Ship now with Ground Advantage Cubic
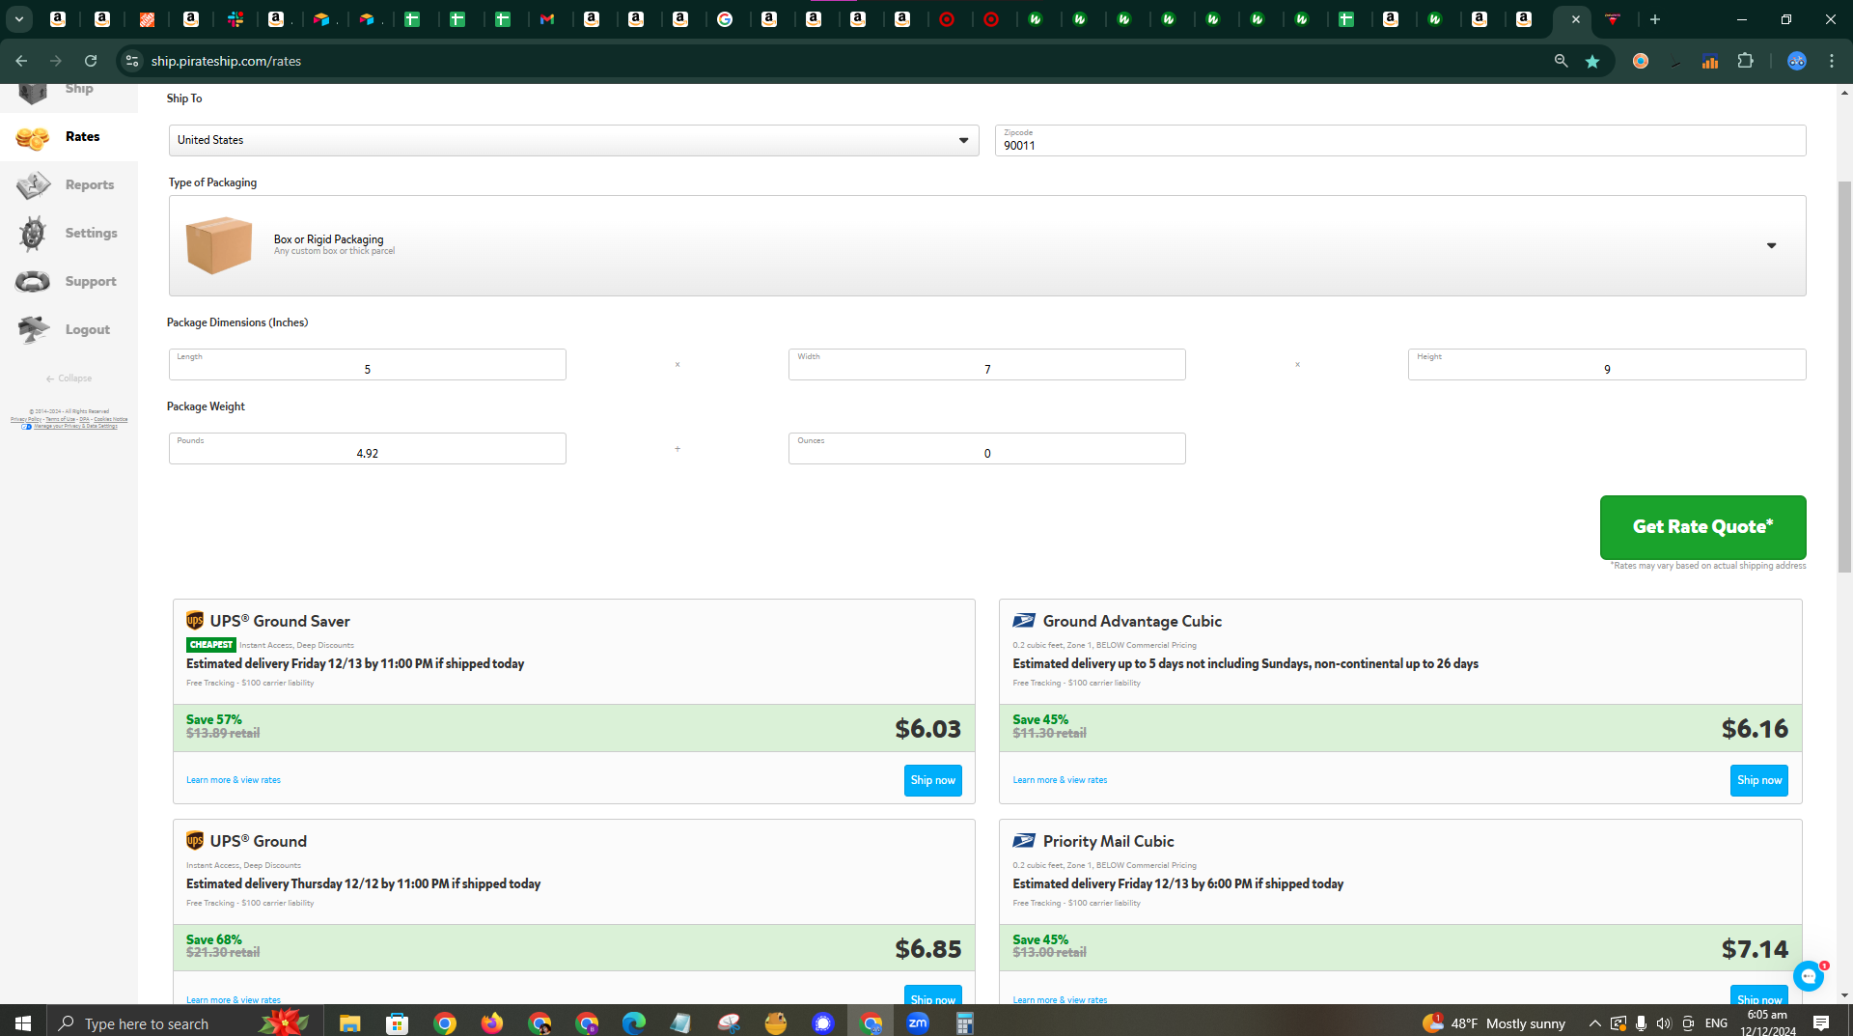Image resolution: width=1853 pixels, height=1036 pixels. pos(1758,780)
